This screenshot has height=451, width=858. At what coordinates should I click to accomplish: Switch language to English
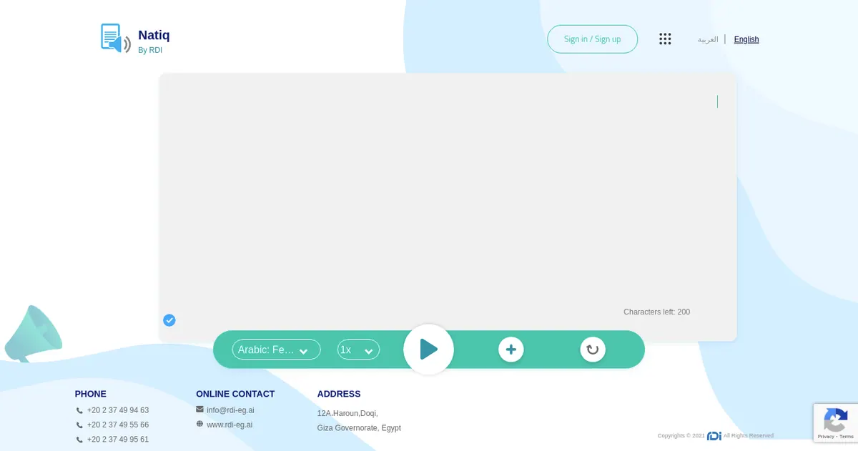coord(746,39)
